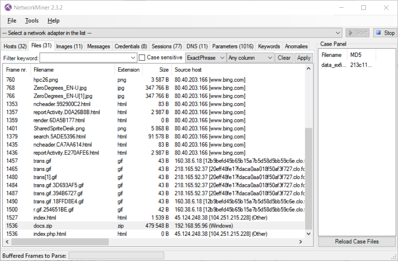Click the 479 548 B size cell

tap(157, 226)
